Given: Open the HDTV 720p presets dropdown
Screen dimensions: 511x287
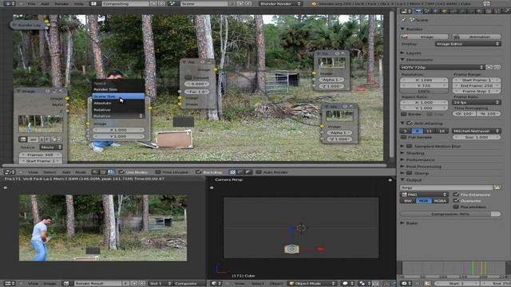Looking at the screenshot, I should (442, 67).
